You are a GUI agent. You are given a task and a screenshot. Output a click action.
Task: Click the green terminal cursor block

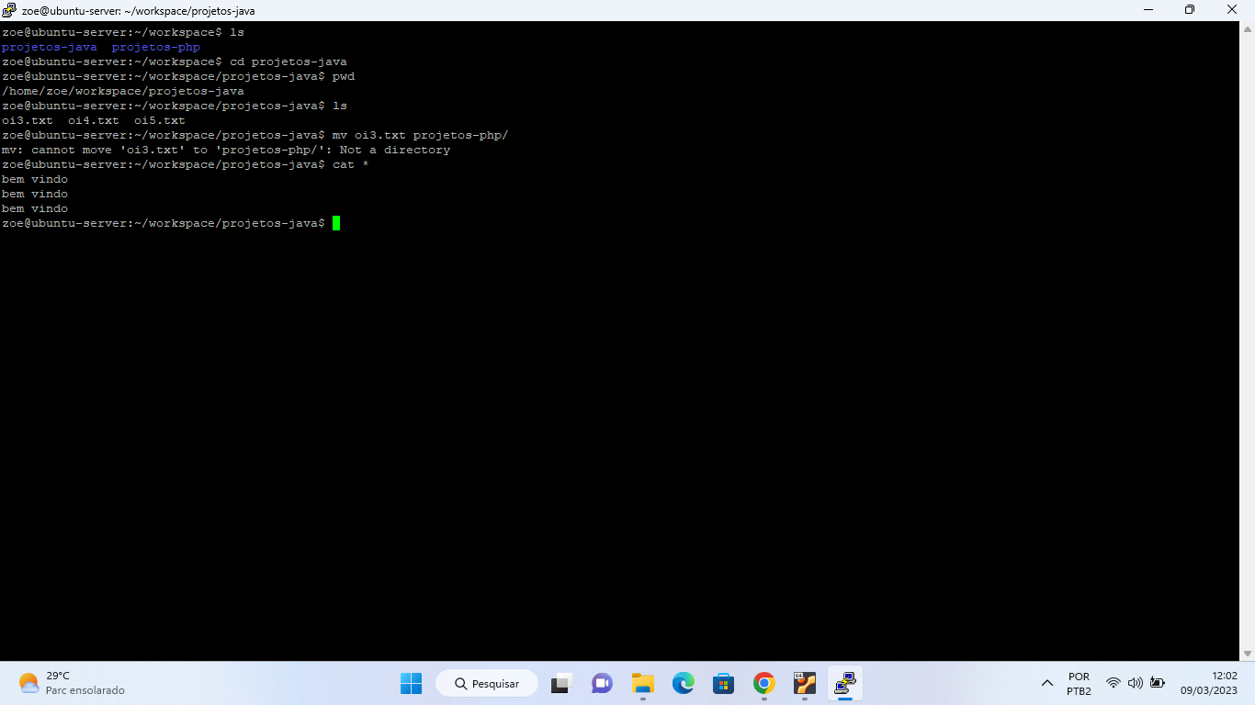pyautogui.click(x=336, y=223)
